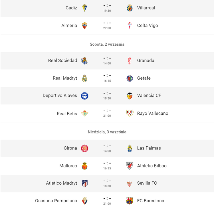This screenshot has height=214, width=214.
Task: Open the Celta Vigo crest icon
Action: [x=130, y=25]
